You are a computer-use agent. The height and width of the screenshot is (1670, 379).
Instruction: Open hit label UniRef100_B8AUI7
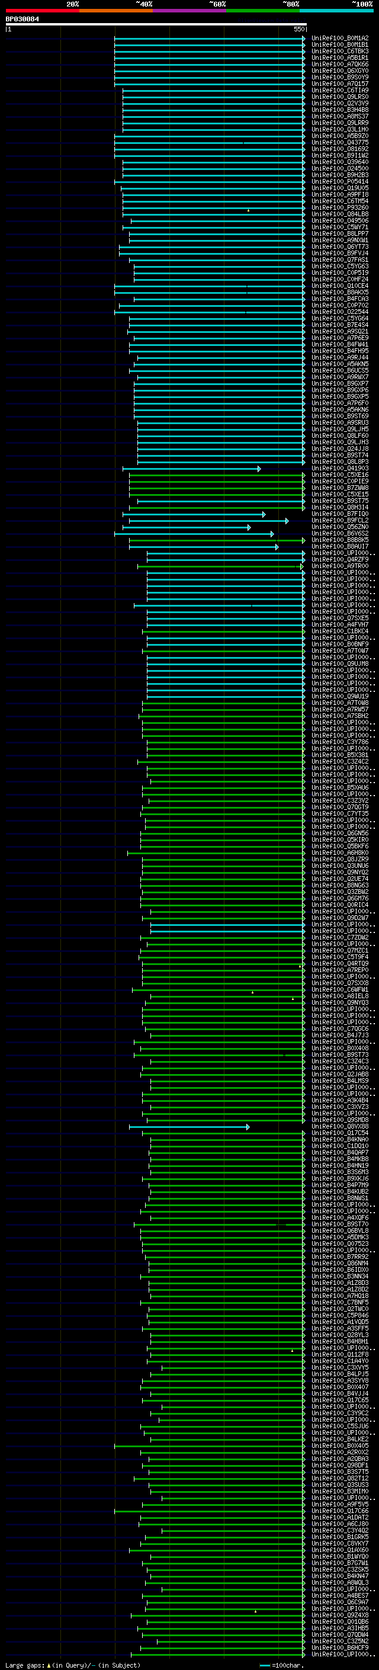pyautogui.click(x=340, y=547)
